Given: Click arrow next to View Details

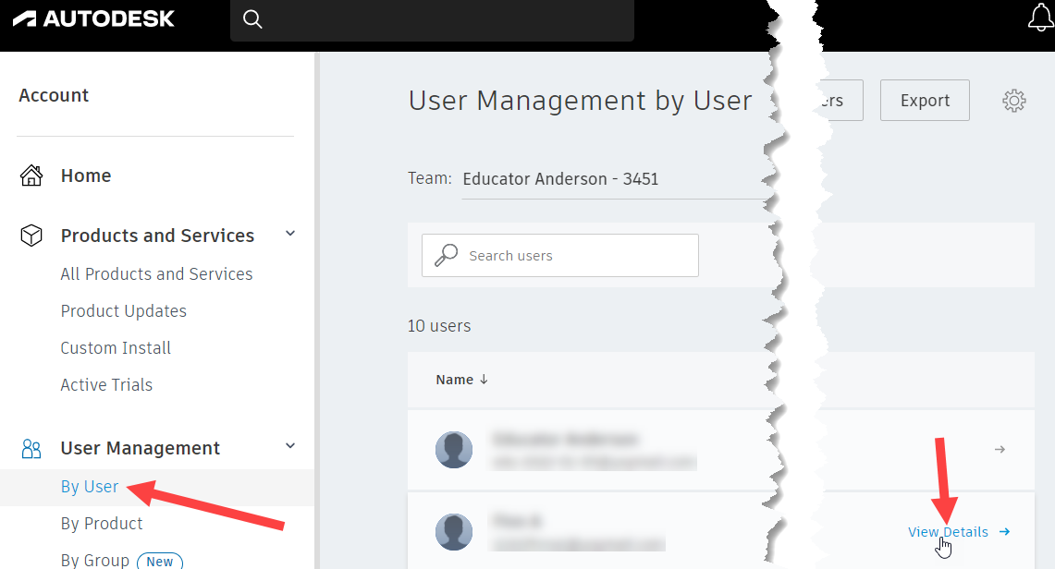Looking at the screenshot, I should (x=1004, y=532).
